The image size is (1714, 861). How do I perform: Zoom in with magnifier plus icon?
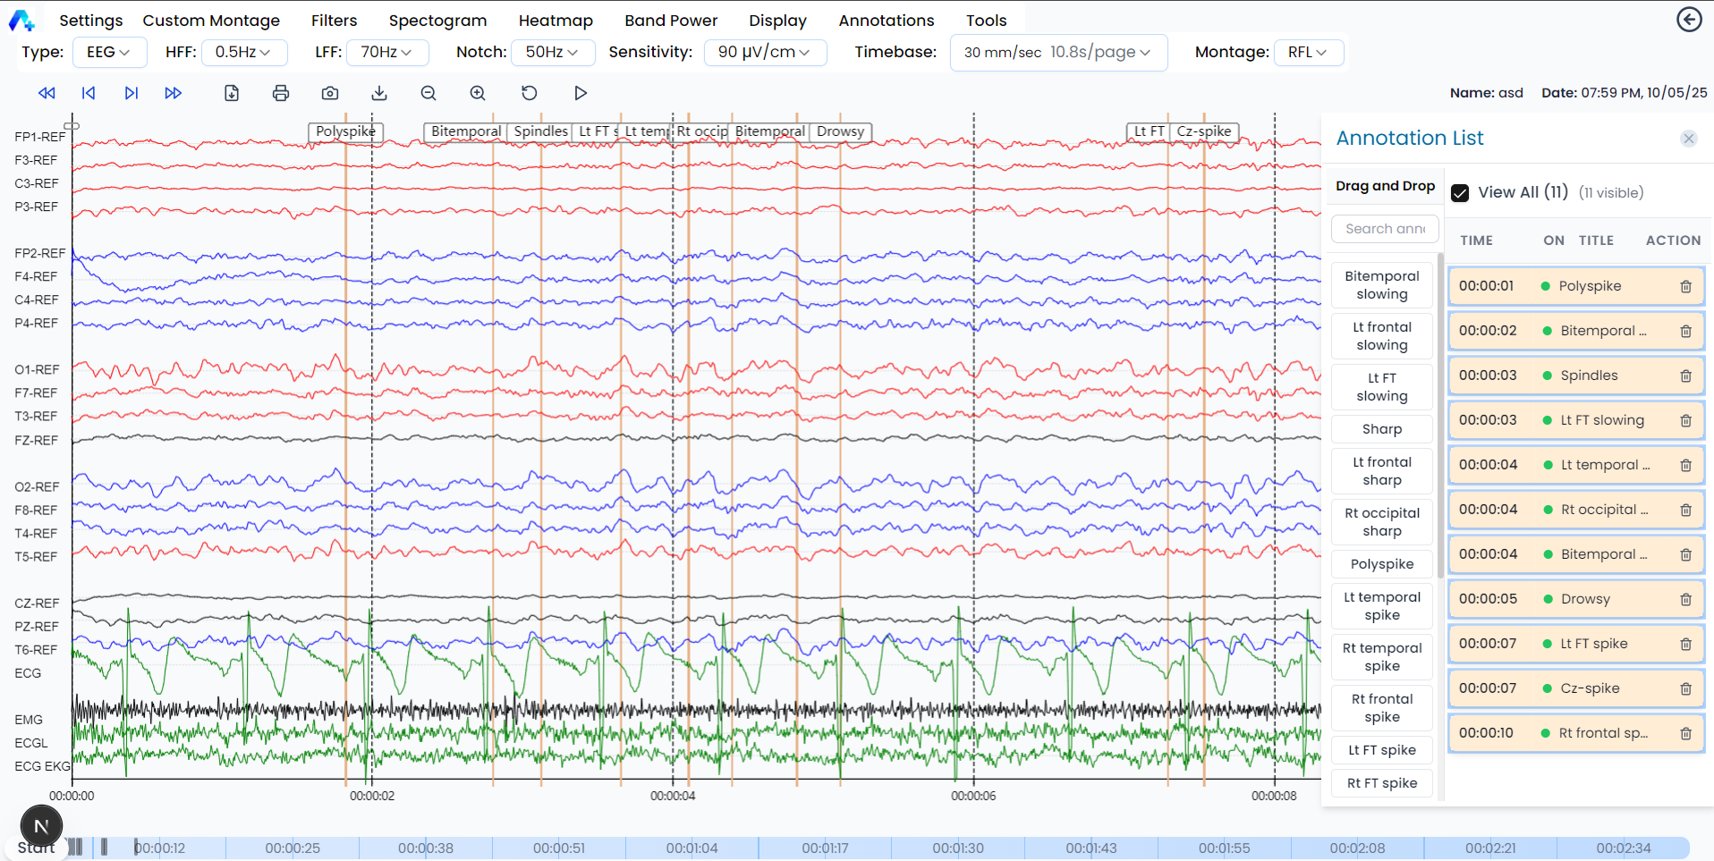click(478, 93)
